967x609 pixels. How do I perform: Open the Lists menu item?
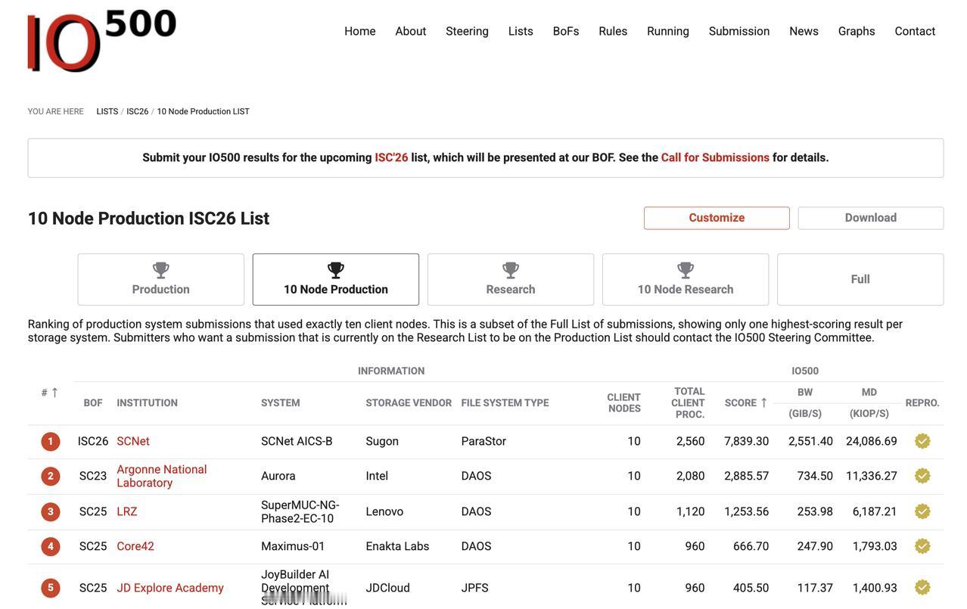pyautogui.click(x=521, y=31)
